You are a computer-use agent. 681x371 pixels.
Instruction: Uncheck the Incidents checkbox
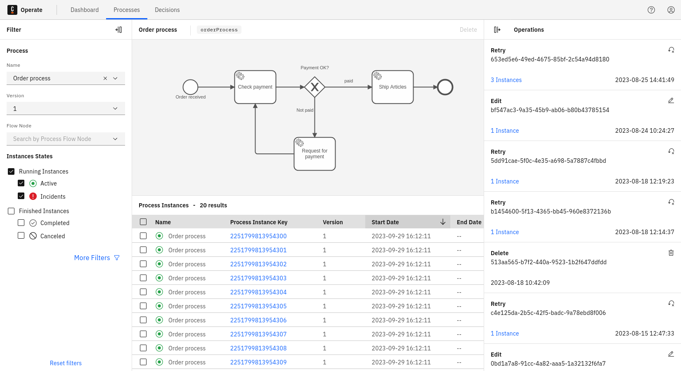coord(21,196)
